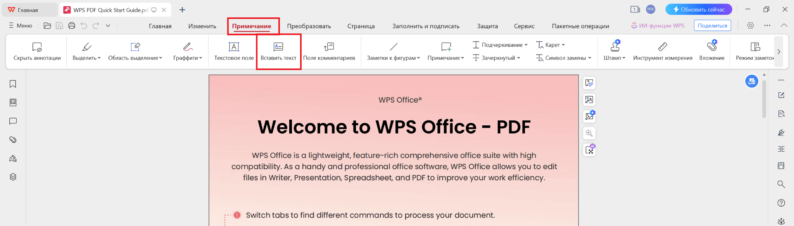
Task: Open the settings gear icon
Action: [x=751, y=26]
